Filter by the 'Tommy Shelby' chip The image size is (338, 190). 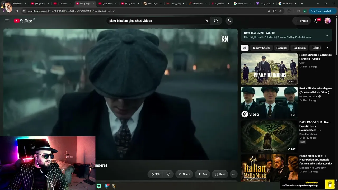point(261,48)
